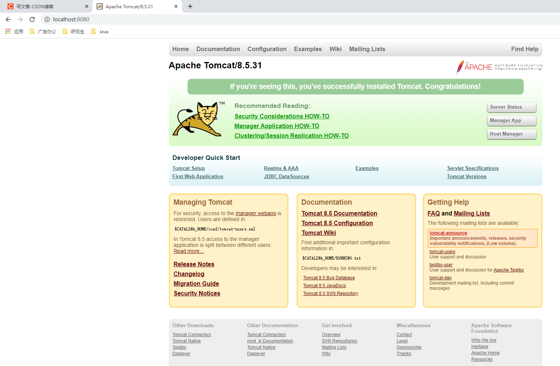This screenshot has height=366, width=560.
Task: Open Tomcat 8.5 Documentation link
Action: [x=339, y=214]
